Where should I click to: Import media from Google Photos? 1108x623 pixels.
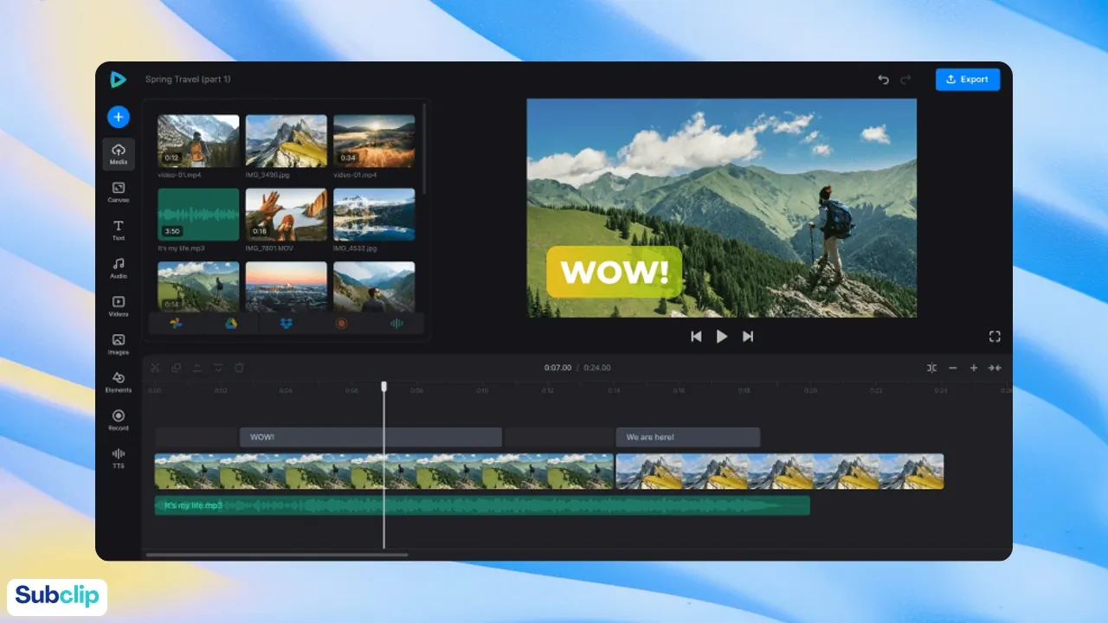click(176, 324)
